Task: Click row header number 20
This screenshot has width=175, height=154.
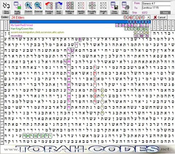Action: point(2,141)
